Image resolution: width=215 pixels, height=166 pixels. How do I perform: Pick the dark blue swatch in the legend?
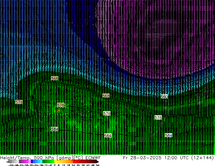coord(32,162)
